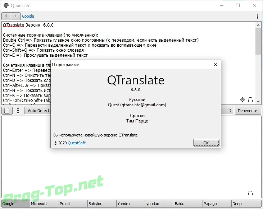
Task: Click the Тим Перце translator name
Action: tap(137, 121)
